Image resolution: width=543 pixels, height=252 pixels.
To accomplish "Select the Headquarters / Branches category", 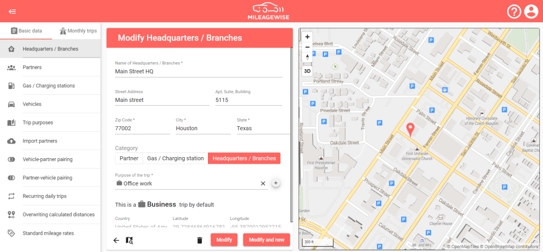I will click(244, 158).
